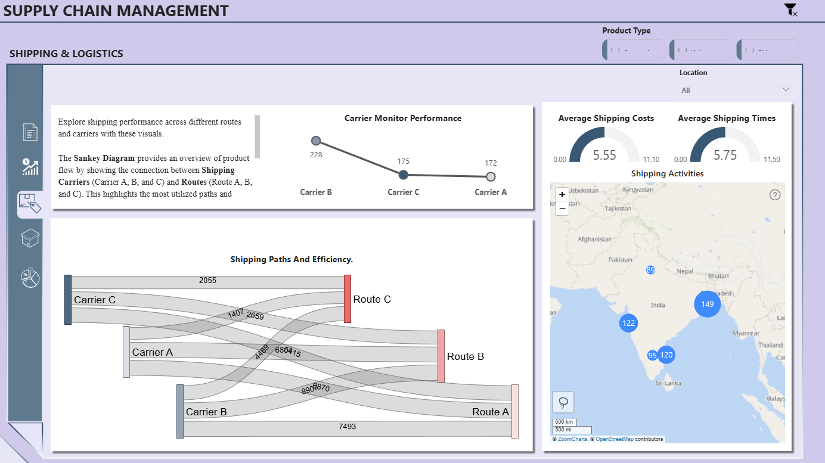The height and width of the screenshot is (463, 825).
Task: Select the Carrier C data point at 175
Action: 404,175
